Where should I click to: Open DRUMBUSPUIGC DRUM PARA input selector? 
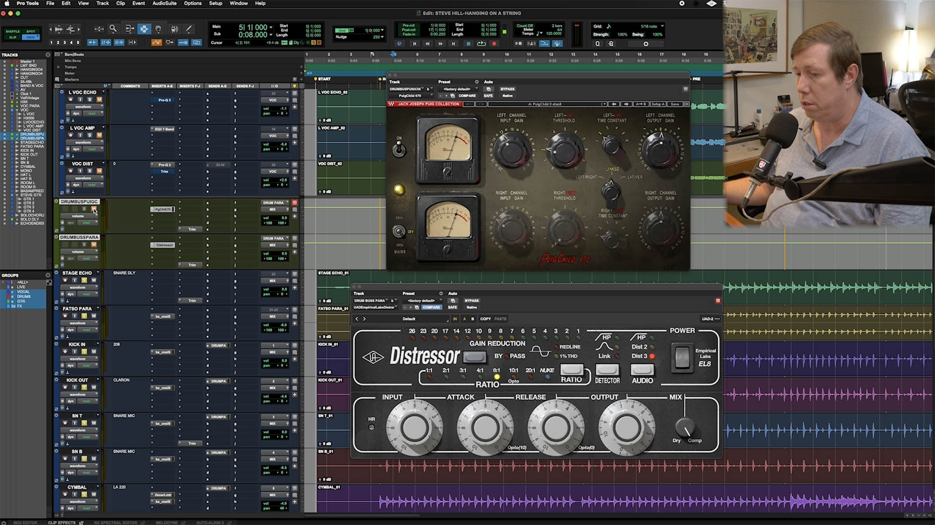[275, 203]
